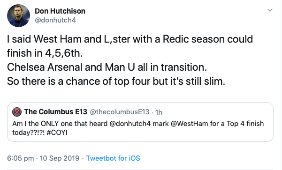
Task: Open The Columbus E13 account name
Action: point(56,112)
